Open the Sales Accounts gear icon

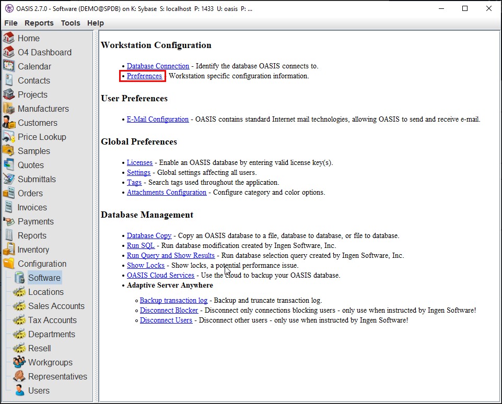(x=19, y=306)
